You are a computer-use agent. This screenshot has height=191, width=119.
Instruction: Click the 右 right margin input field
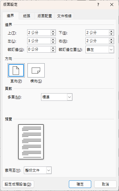(x=97, y=41)
